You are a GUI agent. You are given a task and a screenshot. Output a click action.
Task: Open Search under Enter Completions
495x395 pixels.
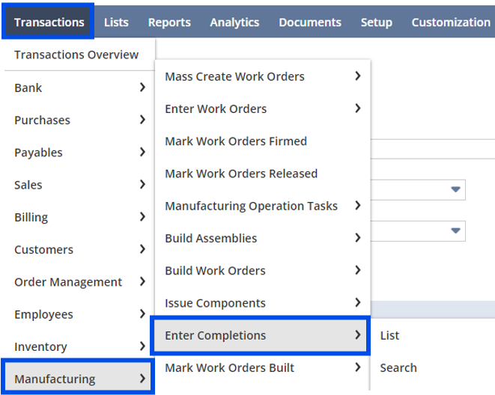398,368
